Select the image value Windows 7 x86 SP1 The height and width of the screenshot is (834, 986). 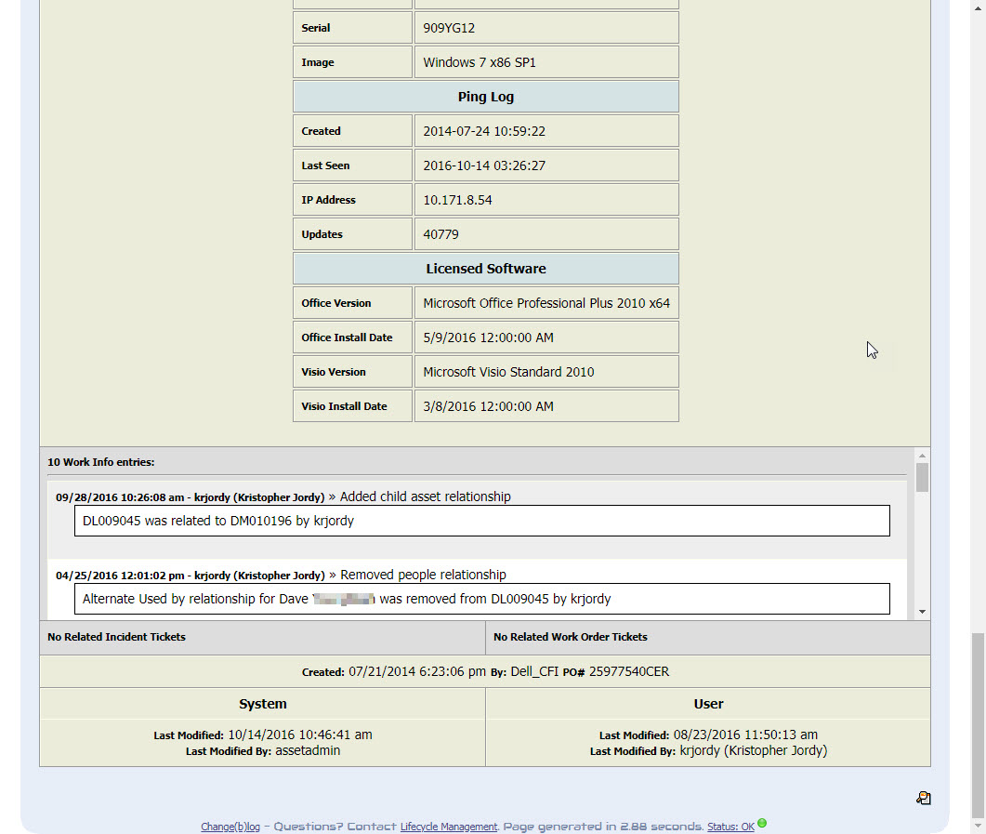(x=480, y=62)
